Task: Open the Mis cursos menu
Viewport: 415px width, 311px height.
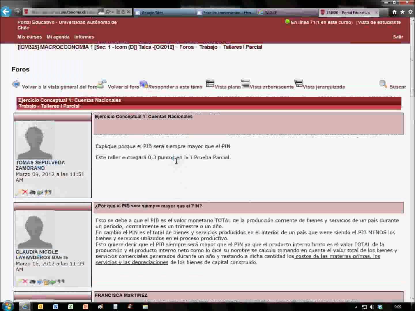Action: coord(29,37)
